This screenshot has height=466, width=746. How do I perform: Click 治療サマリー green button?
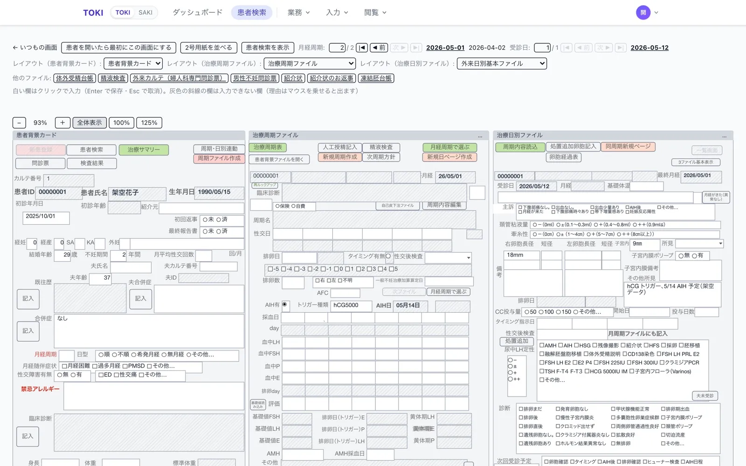tap(144, 150)
